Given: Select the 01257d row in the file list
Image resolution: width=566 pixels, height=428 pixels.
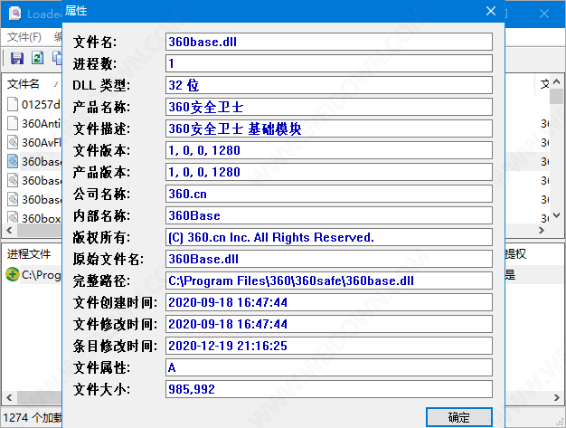Looking at the screenshot, I should coord(33,104).
